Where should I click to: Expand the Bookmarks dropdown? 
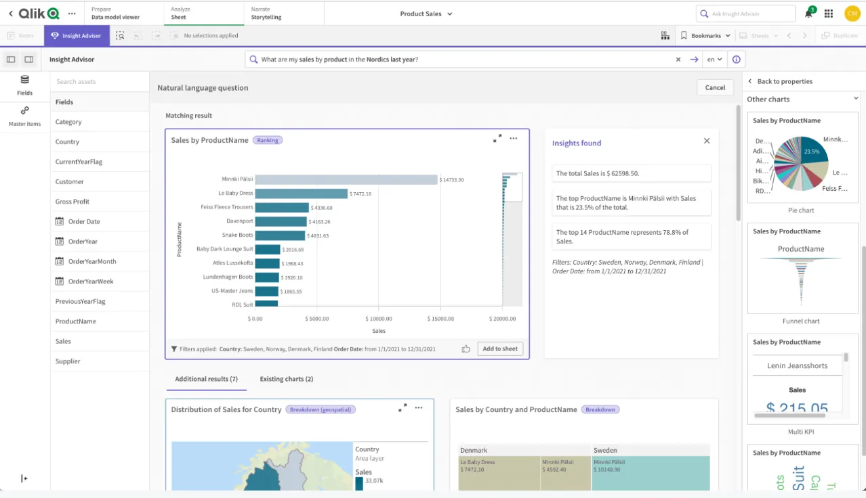pyautogui.click(x=706, y=36)
